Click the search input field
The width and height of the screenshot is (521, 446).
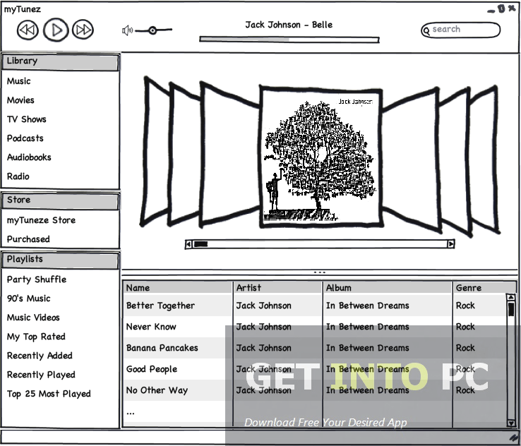tap(460, 30)
